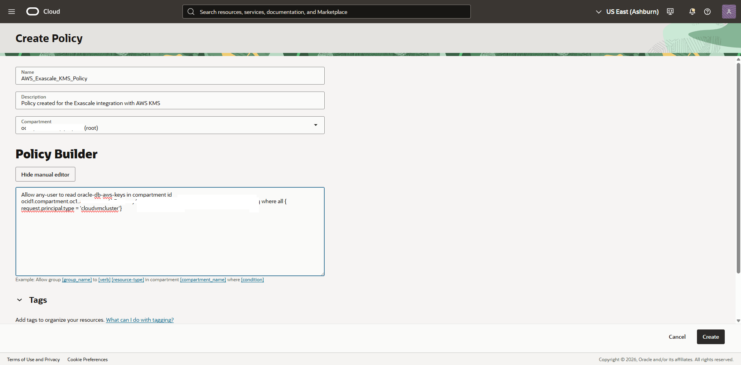741x365 pixels.
Task: Open the hamburger navigation menu
Action: 12,12
